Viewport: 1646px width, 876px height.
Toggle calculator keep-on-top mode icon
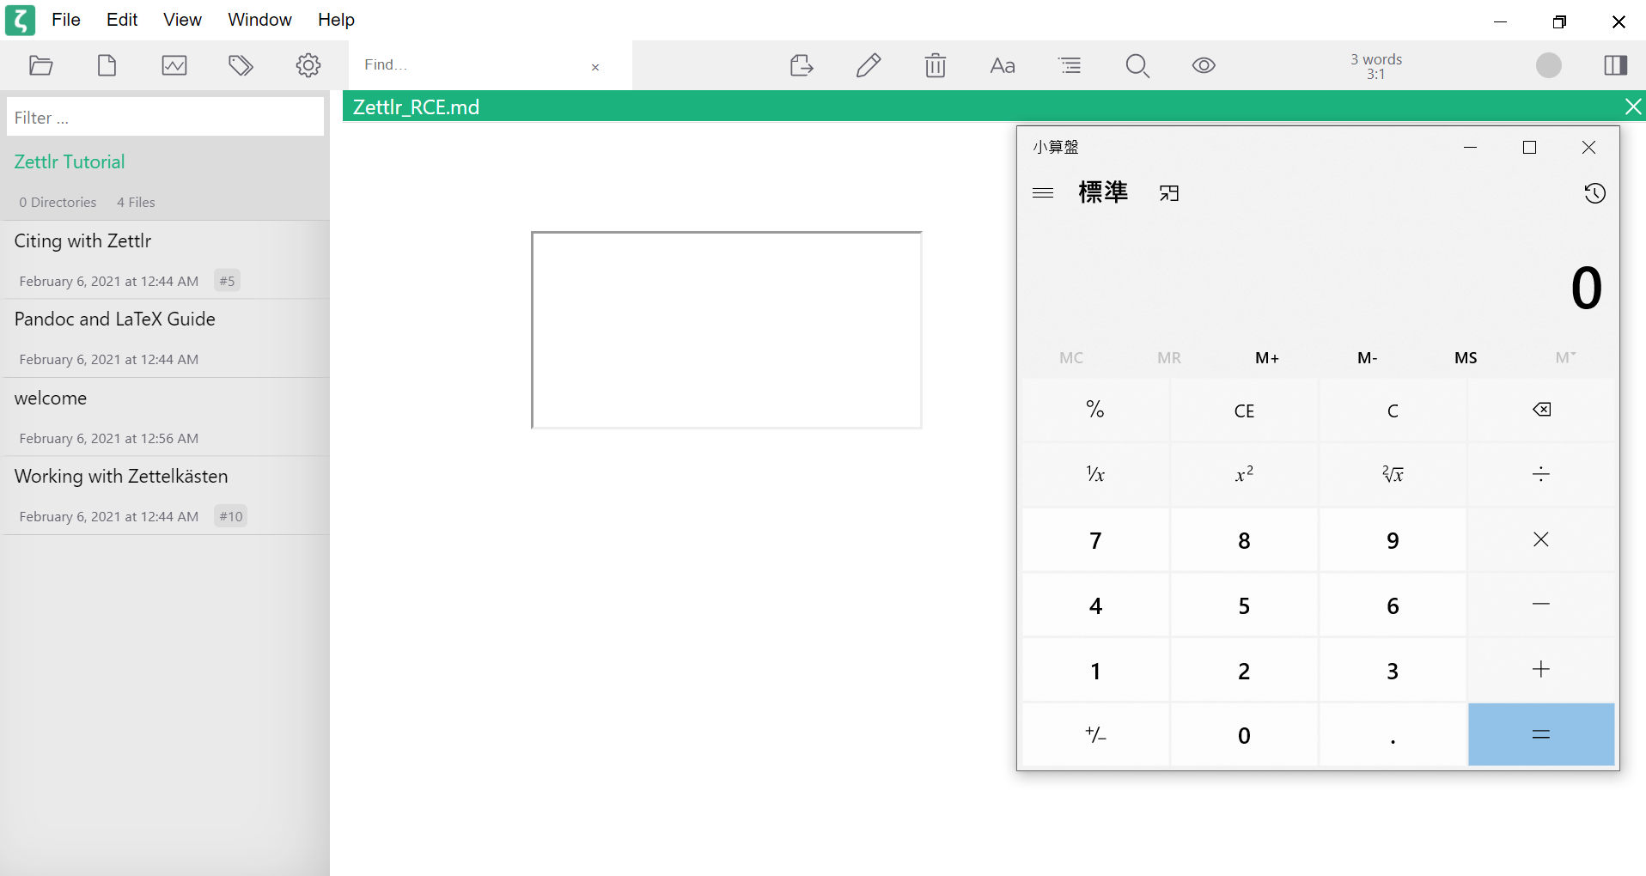point(1169,193)
